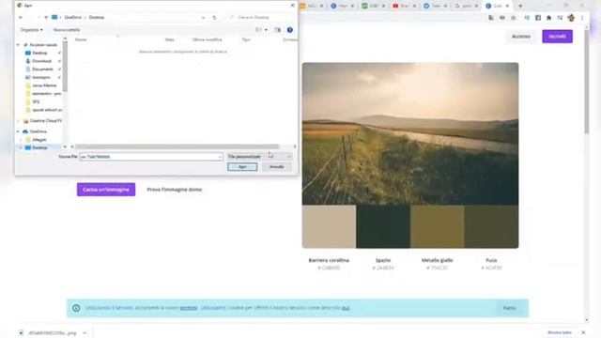Click the Cerca in Desktop search field
Screen dimensions: 601x338
click(261, 18)
